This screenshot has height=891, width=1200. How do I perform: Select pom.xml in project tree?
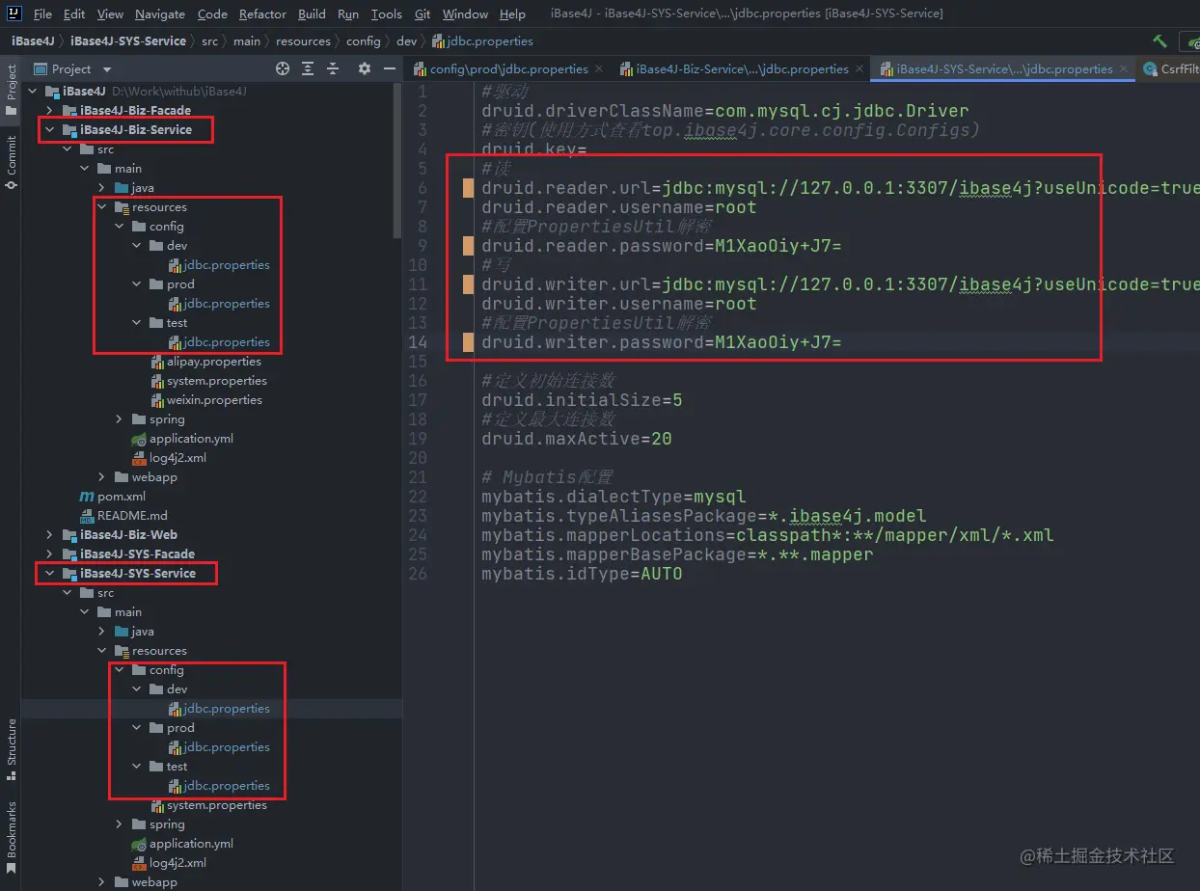[x=121, y=497]
